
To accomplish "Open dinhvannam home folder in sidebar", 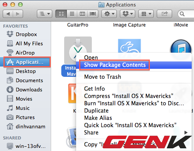I will coord(25,126).
